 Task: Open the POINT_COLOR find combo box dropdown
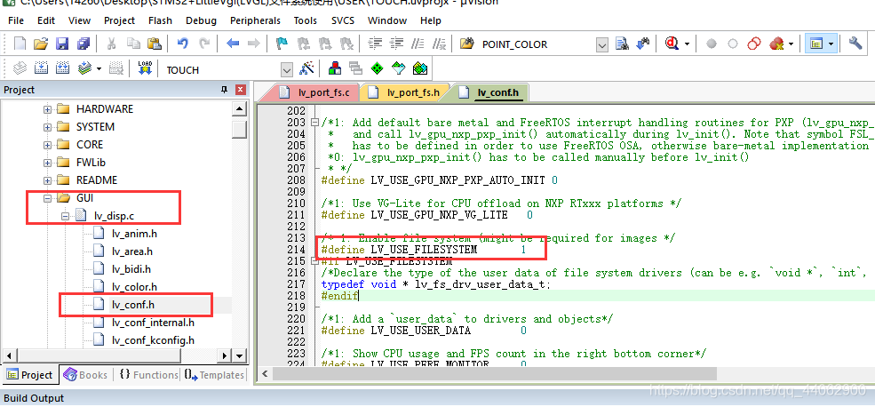click(x=601, y=44)
